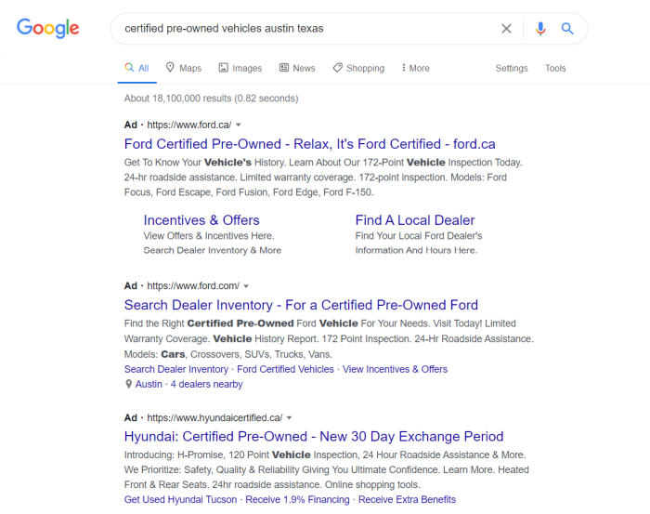Clear the search box with X
The height and width of the screenshot is (514, 650).
click(506, 29)
